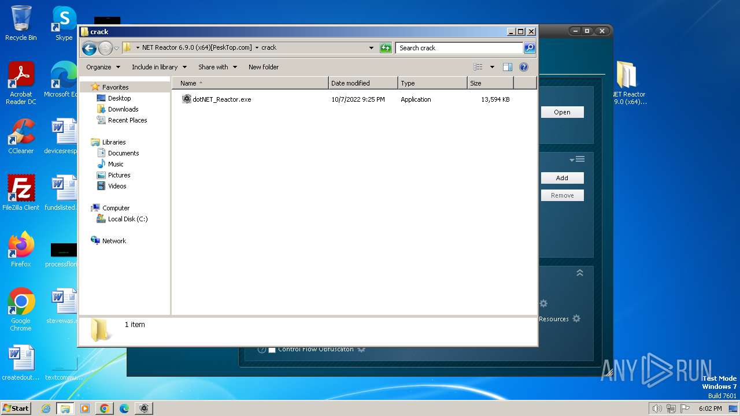Open Local Disk (C:) in navigation pane
The height and width of the screenshot is (416, 740).
127,219
